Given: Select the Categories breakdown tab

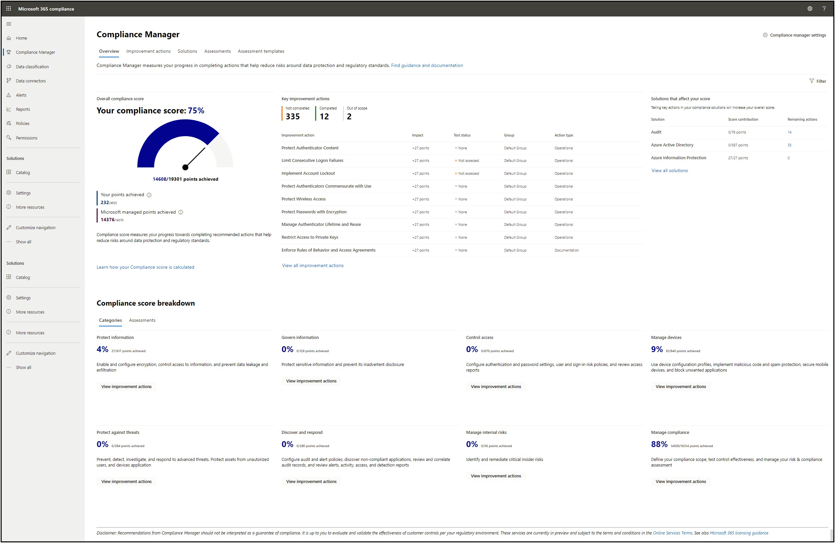Looking at the screenshot, I should tap(110, 320).
